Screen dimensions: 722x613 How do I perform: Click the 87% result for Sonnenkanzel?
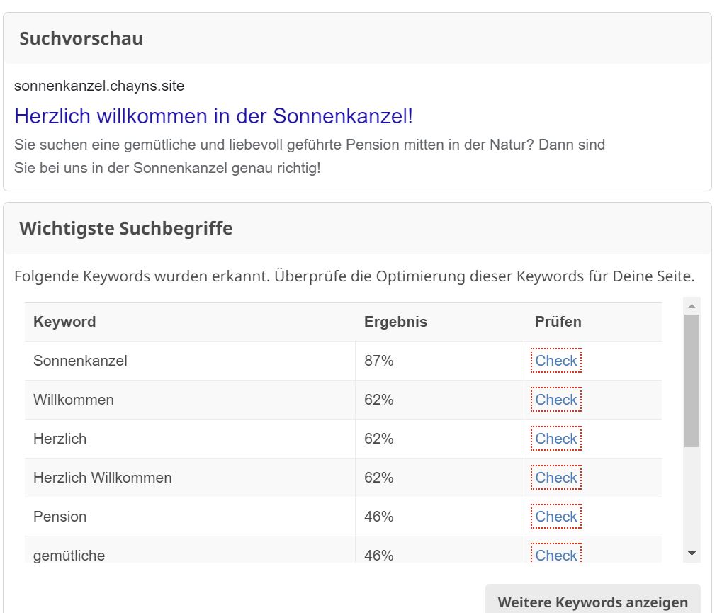(378, 361)
